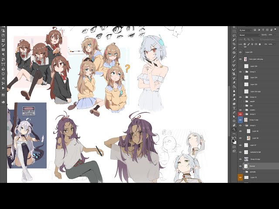The image size is (279, 209).
Task: Select the Crop tool
Action: (234, 44)
